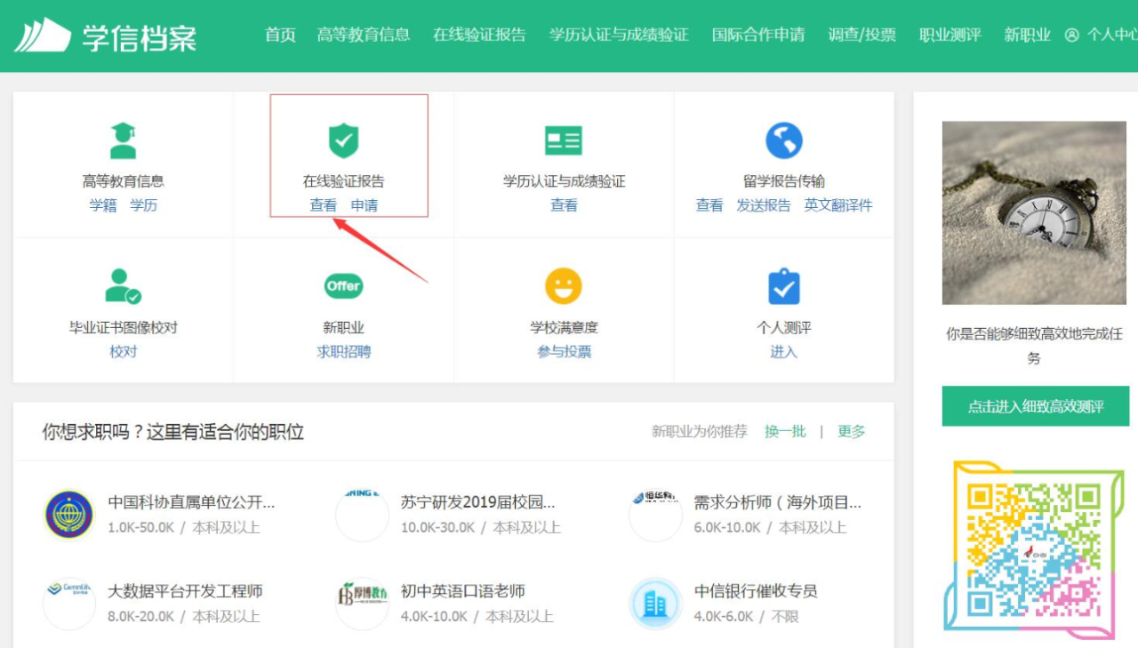Click the green Offer 新职业 icon
The width and height of the screenshot is (1138, 648).
(343, 286)
